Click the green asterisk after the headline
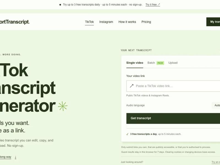The image size is (220, 165). point(63,106)
